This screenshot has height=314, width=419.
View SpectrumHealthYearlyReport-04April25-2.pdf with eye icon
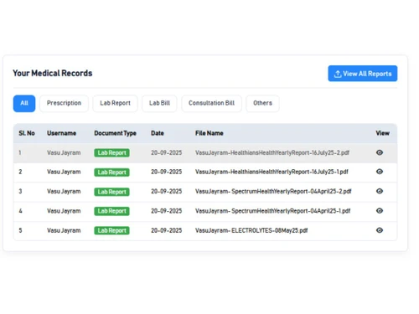380,191
